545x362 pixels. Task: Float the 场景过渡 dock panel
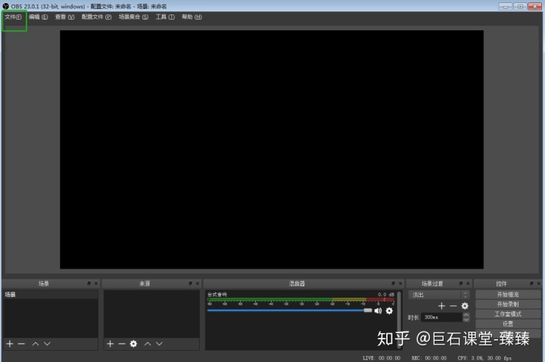(x=461, y=283)
